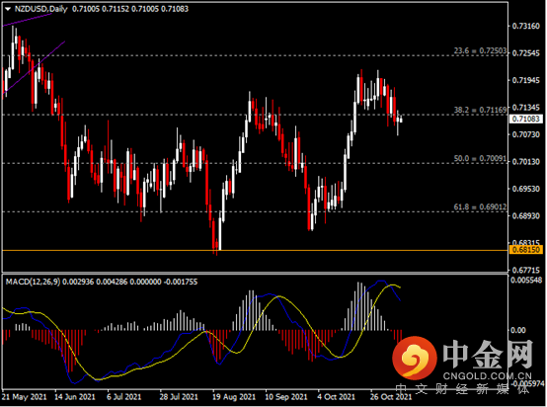
Task: Click the current price tag 0.71083
Action: pos(526,119)
